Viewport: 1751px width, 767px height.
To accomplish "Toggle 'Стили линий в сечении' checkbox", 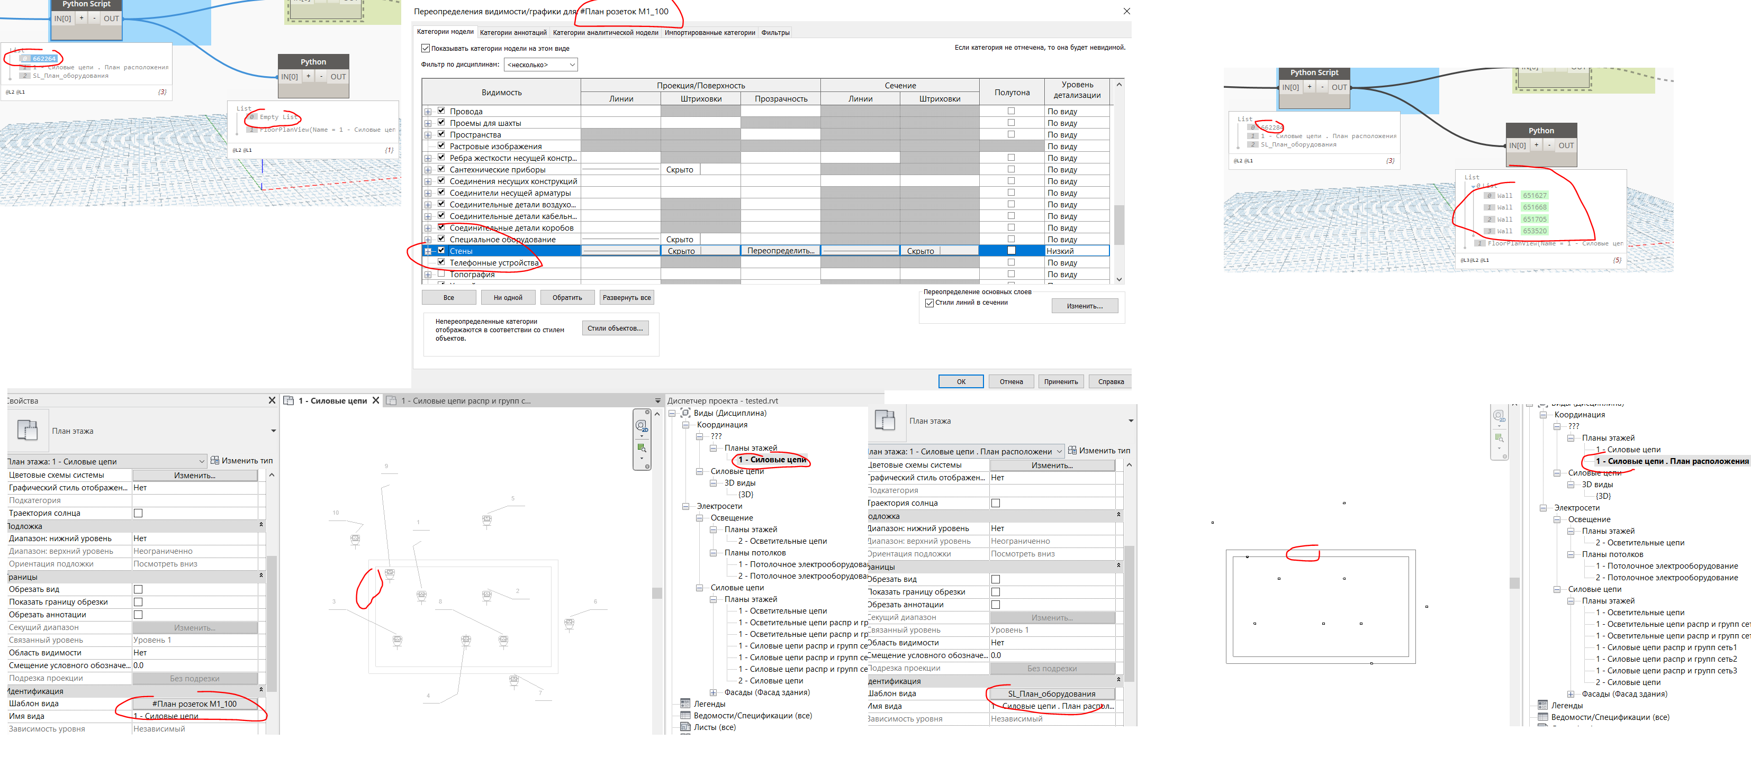I will (929, 303).
